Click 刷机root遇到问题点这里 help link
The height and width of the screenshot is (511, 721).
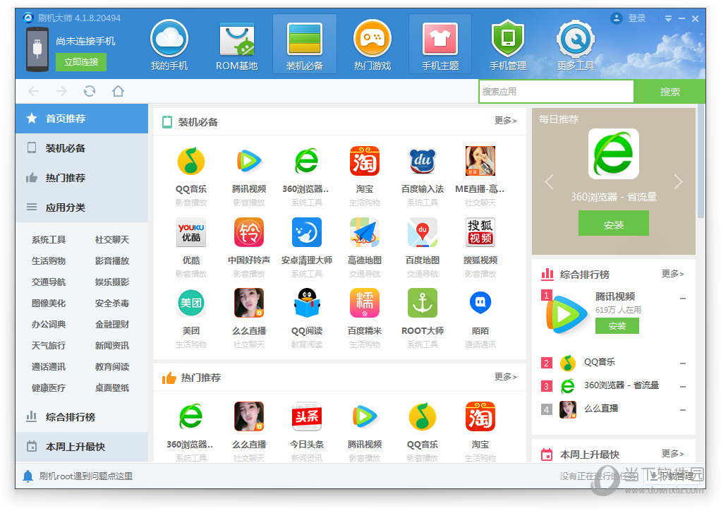[86, 476]
